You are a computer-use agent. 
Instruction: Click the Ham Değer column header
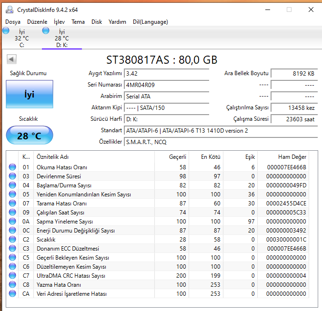pyautogui.click(x=283, y=157)
